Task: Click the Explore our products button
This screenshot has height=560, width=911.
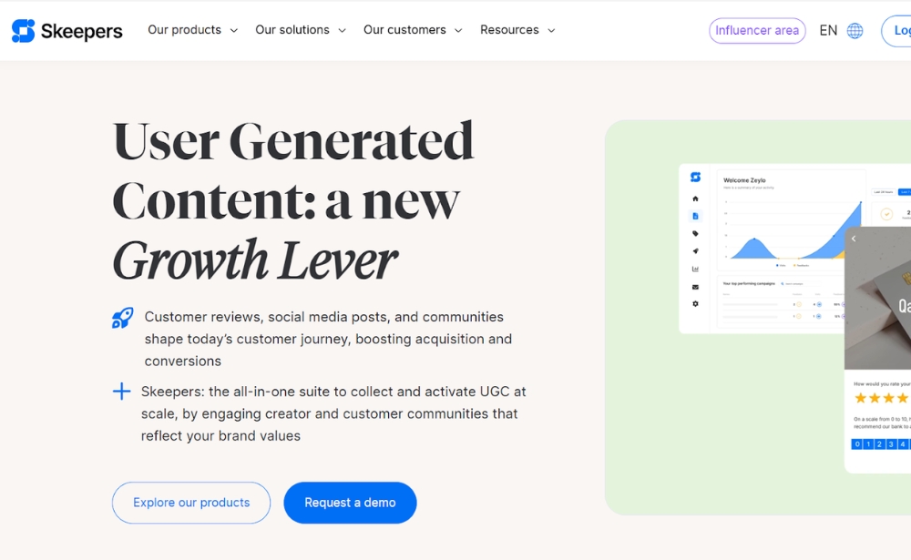Action: [x=191, y=503]
